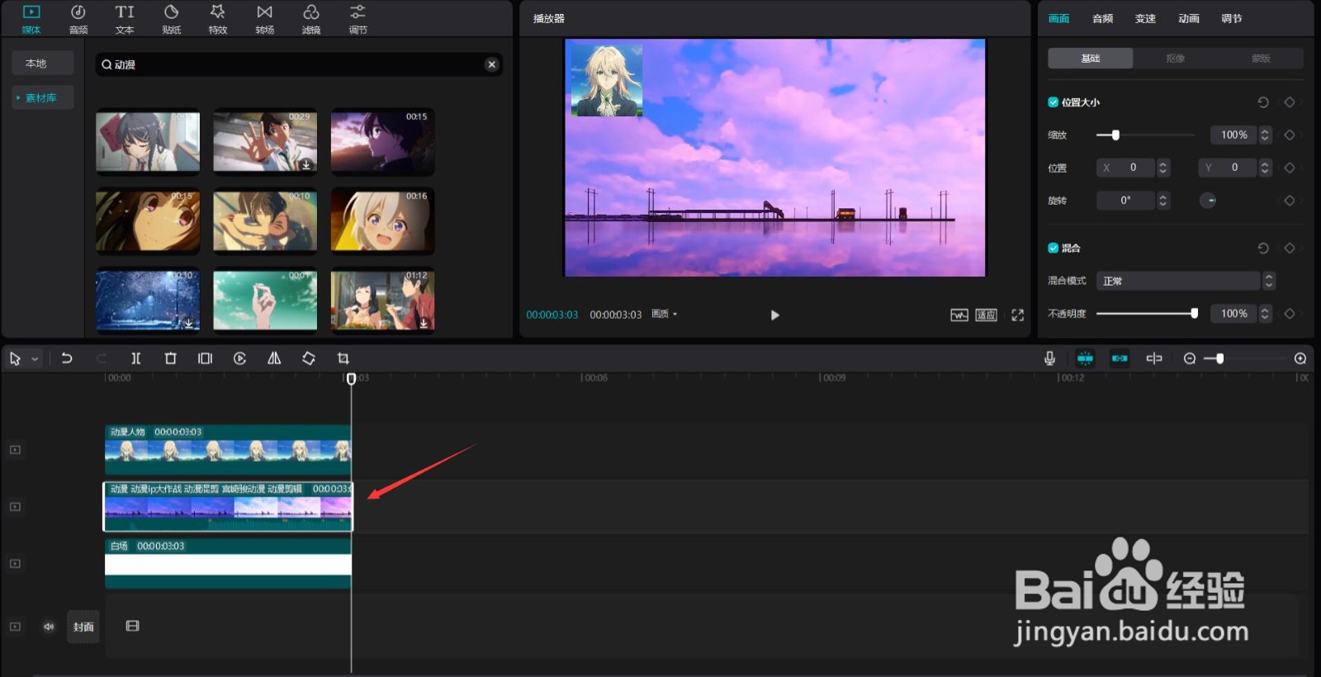Reset the 混合 blend settings

[1263, 248]
